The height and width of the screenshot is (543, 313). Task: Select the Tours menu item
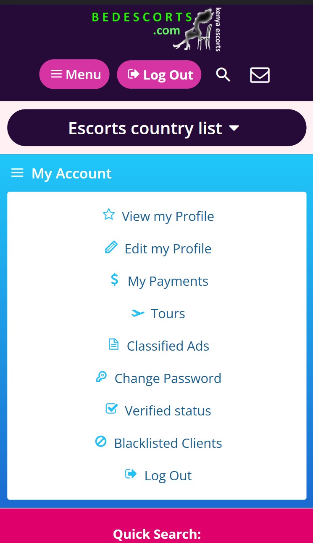point(168,314)
